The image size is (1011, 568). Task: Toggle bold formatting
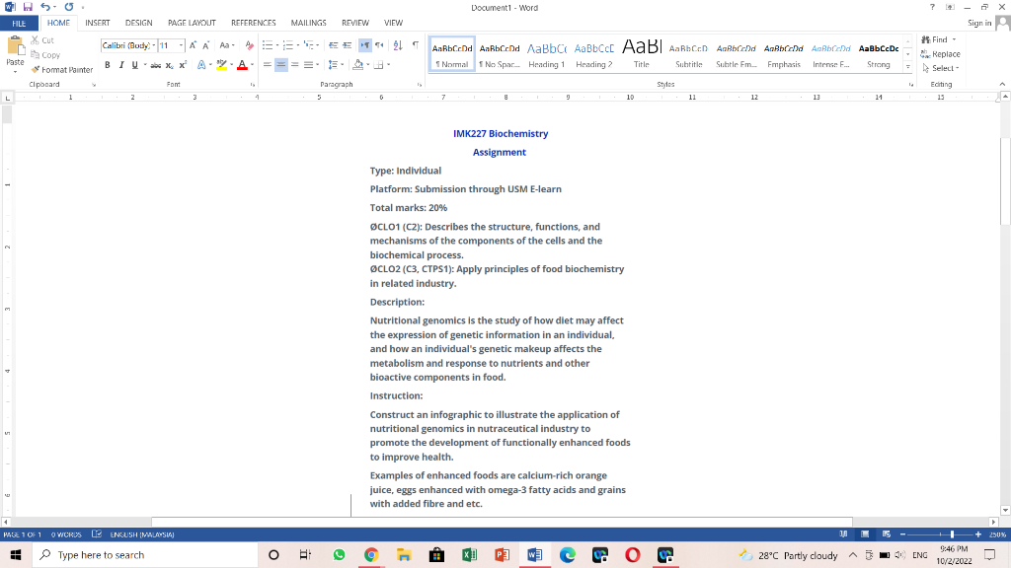point(107,65)
